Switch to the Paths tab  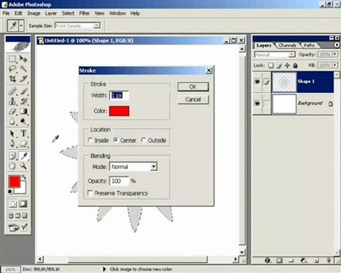309,45
